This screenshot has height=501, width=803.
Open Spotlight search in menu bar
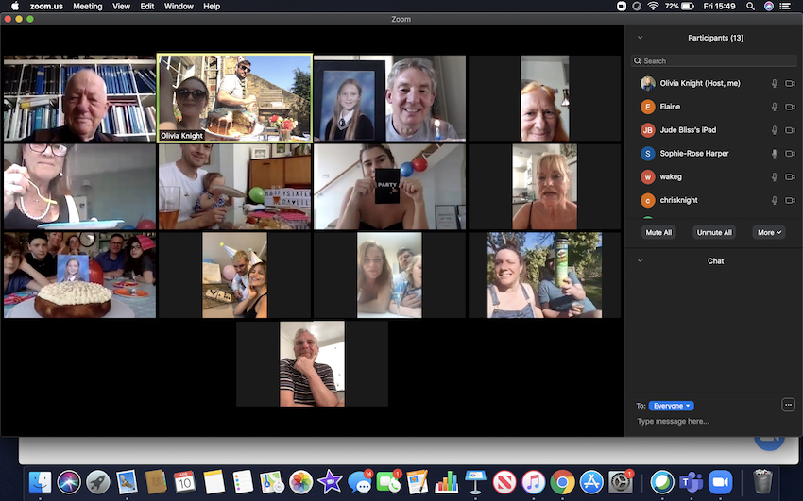(750, 7)
